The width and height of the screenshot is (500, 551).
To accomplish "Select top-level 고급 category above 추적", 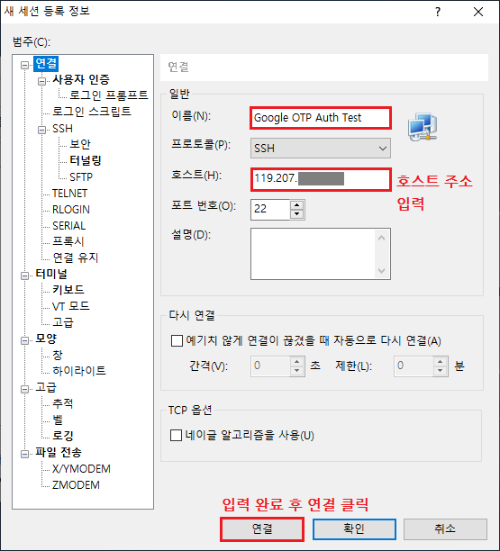I will [x=46, y=387].
